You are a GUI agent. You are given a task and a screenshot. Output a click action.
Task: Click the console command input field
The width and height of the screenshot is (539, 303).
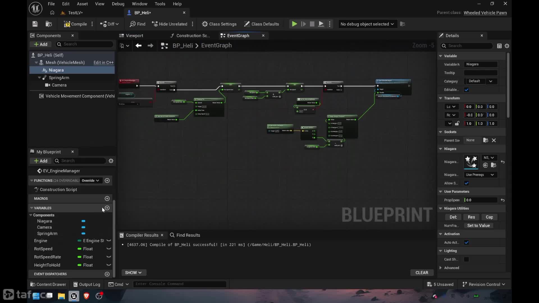[179, 284]
